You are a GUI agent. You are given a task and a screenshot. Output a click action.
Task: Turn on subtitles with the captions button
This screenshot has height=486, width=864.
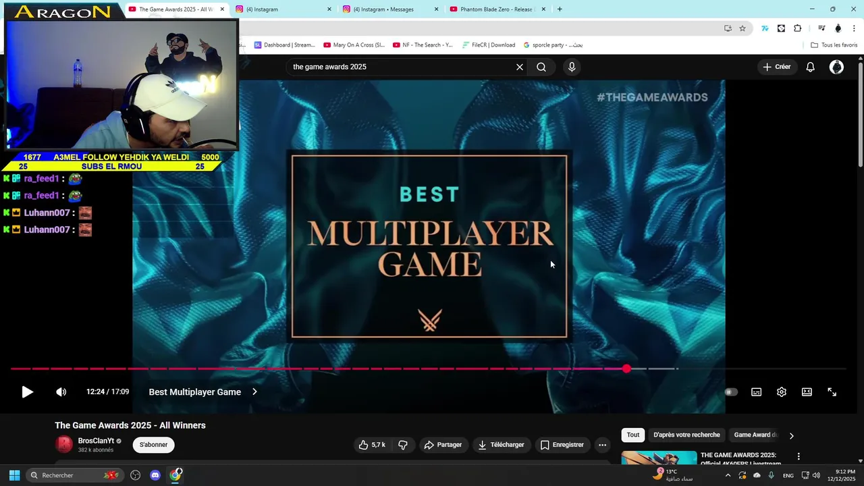tap(757, 392)
